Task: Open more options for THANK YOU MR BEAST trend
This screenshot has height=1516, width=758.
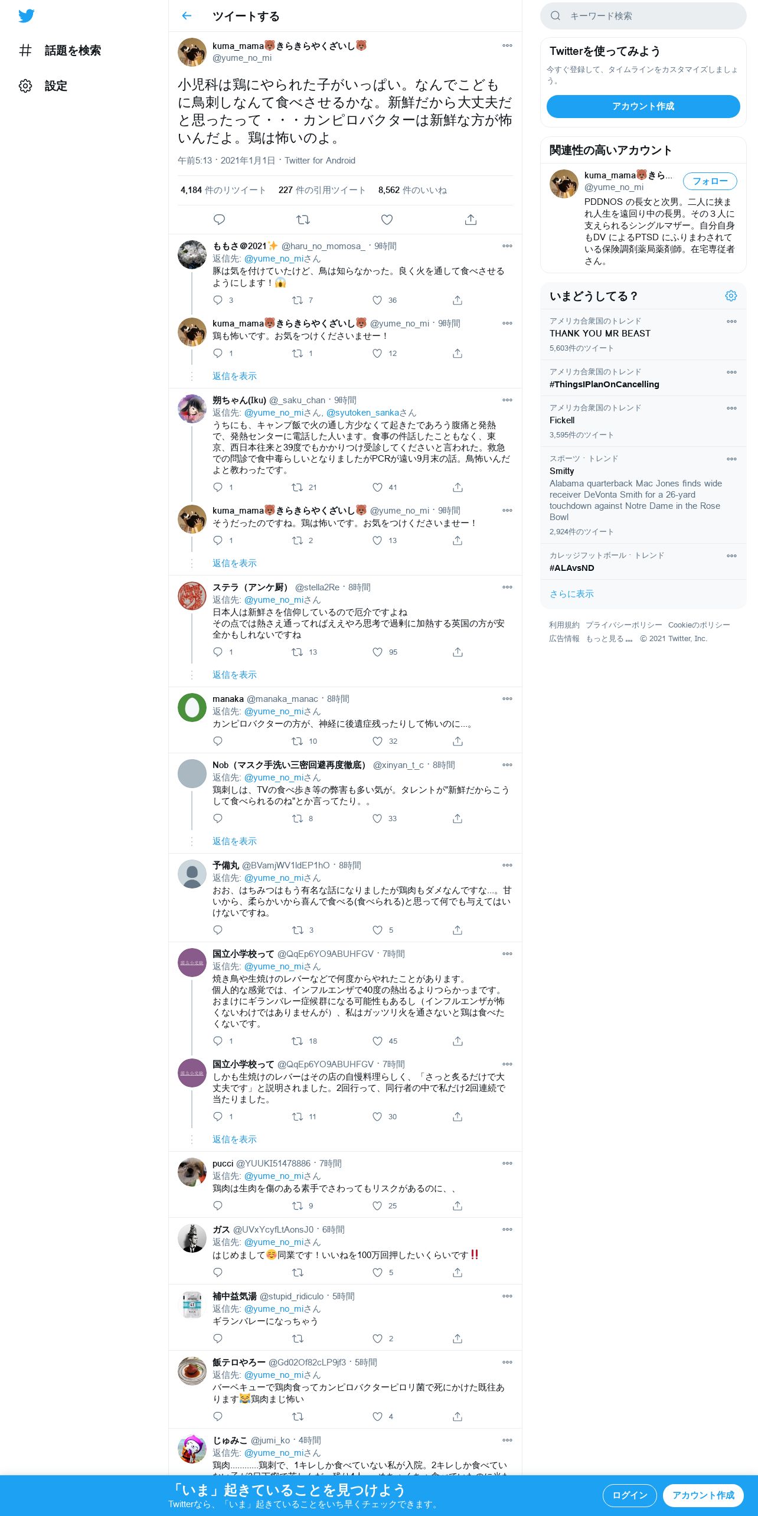Action: point(731,322)
